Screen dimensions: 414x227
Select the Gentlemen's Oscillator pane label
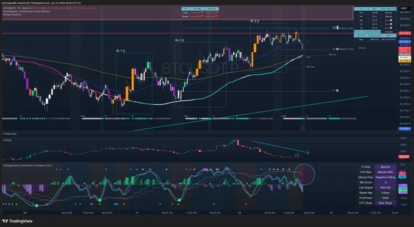tap(28, 166)
